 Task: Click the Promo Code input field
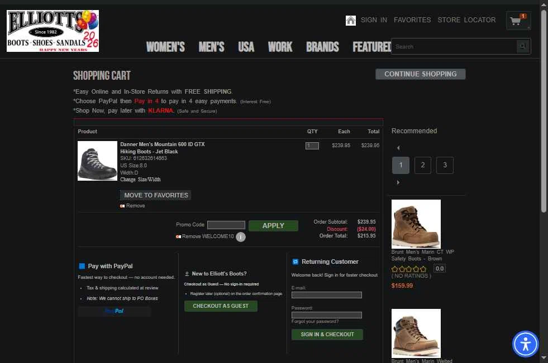pyautogui.click(x=226, y=225)
